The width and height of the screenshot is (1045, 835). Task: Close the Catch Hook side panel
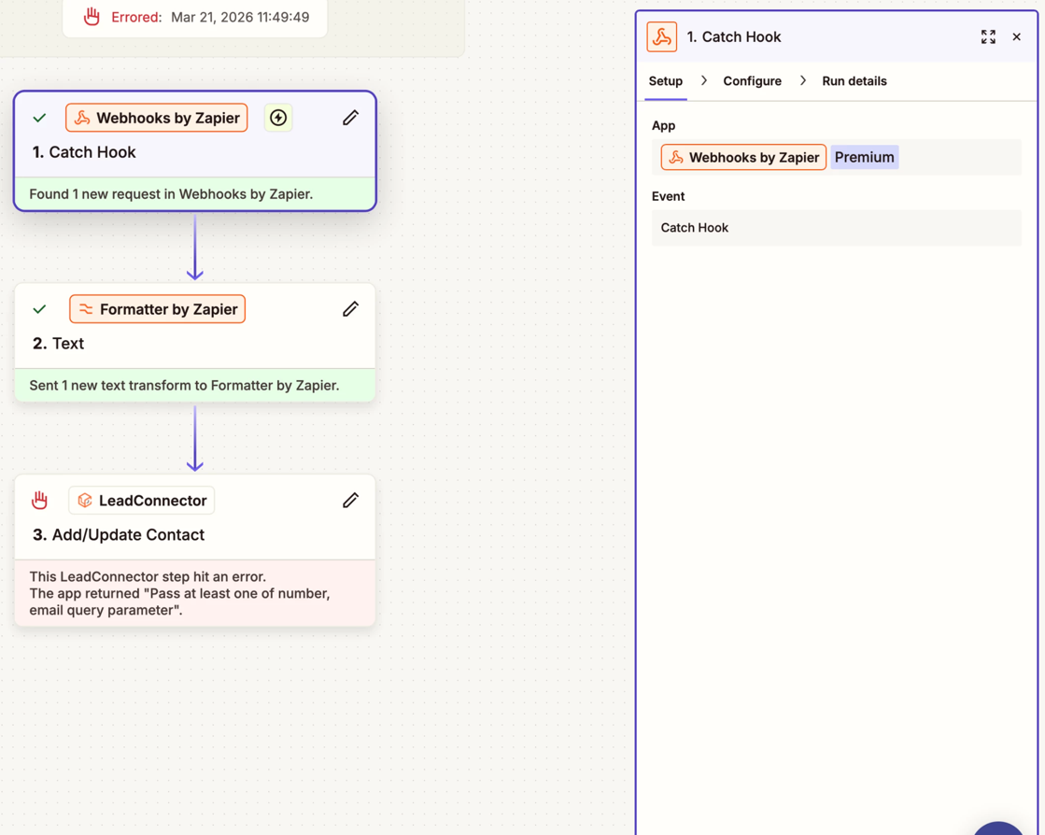click(x=1017, y=37)
